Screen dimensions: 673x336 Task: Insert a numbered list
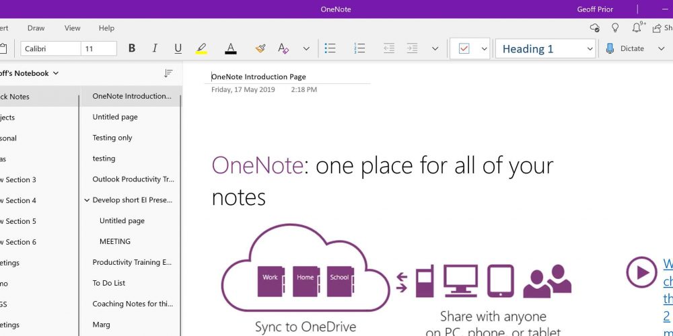click(359, 48)
